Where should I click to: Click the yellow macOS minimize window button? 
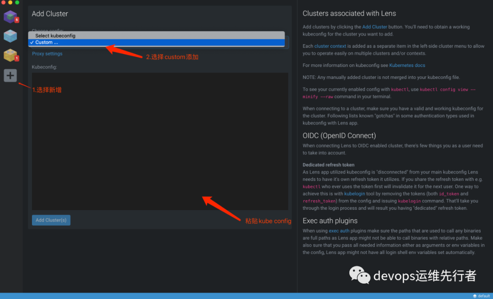10,3
